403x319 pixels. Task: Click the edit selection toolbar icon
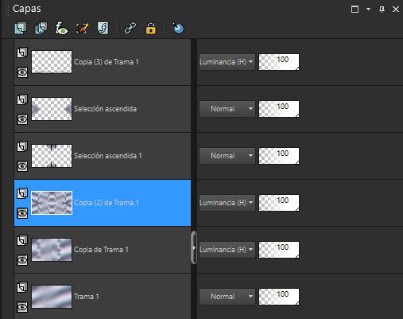82,29
